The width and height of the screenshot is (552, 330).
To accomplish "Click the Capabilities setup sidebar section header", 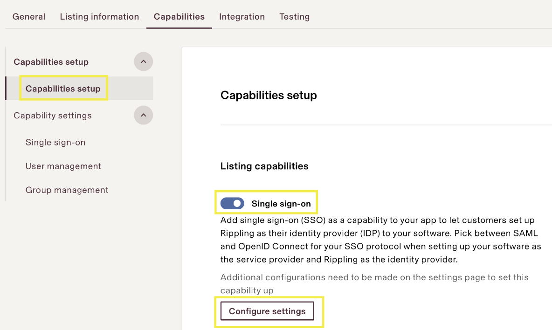I will [x=51, y=62].
